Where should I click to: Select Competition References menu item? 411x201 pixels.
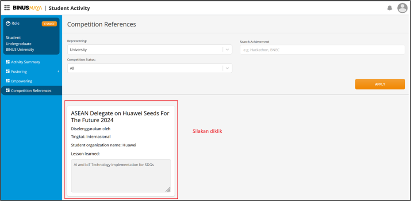(31, 90)
